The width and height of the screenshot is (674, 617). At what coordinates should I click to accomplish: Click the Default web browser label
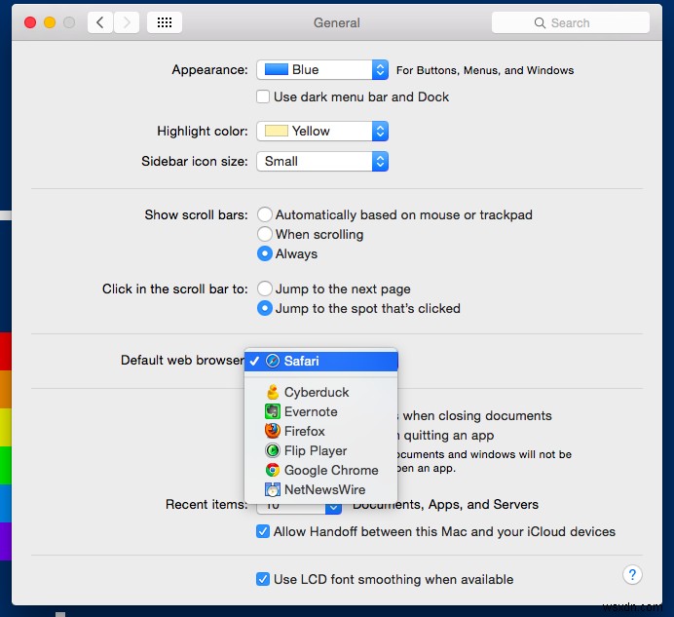182,360
